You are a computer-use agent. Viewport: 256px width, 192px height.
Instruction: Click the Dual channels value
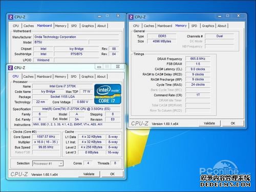(220, 36)
